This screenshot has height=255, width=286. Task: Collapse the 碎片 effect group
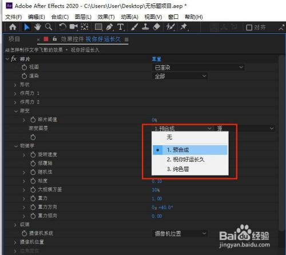point(7,59)
